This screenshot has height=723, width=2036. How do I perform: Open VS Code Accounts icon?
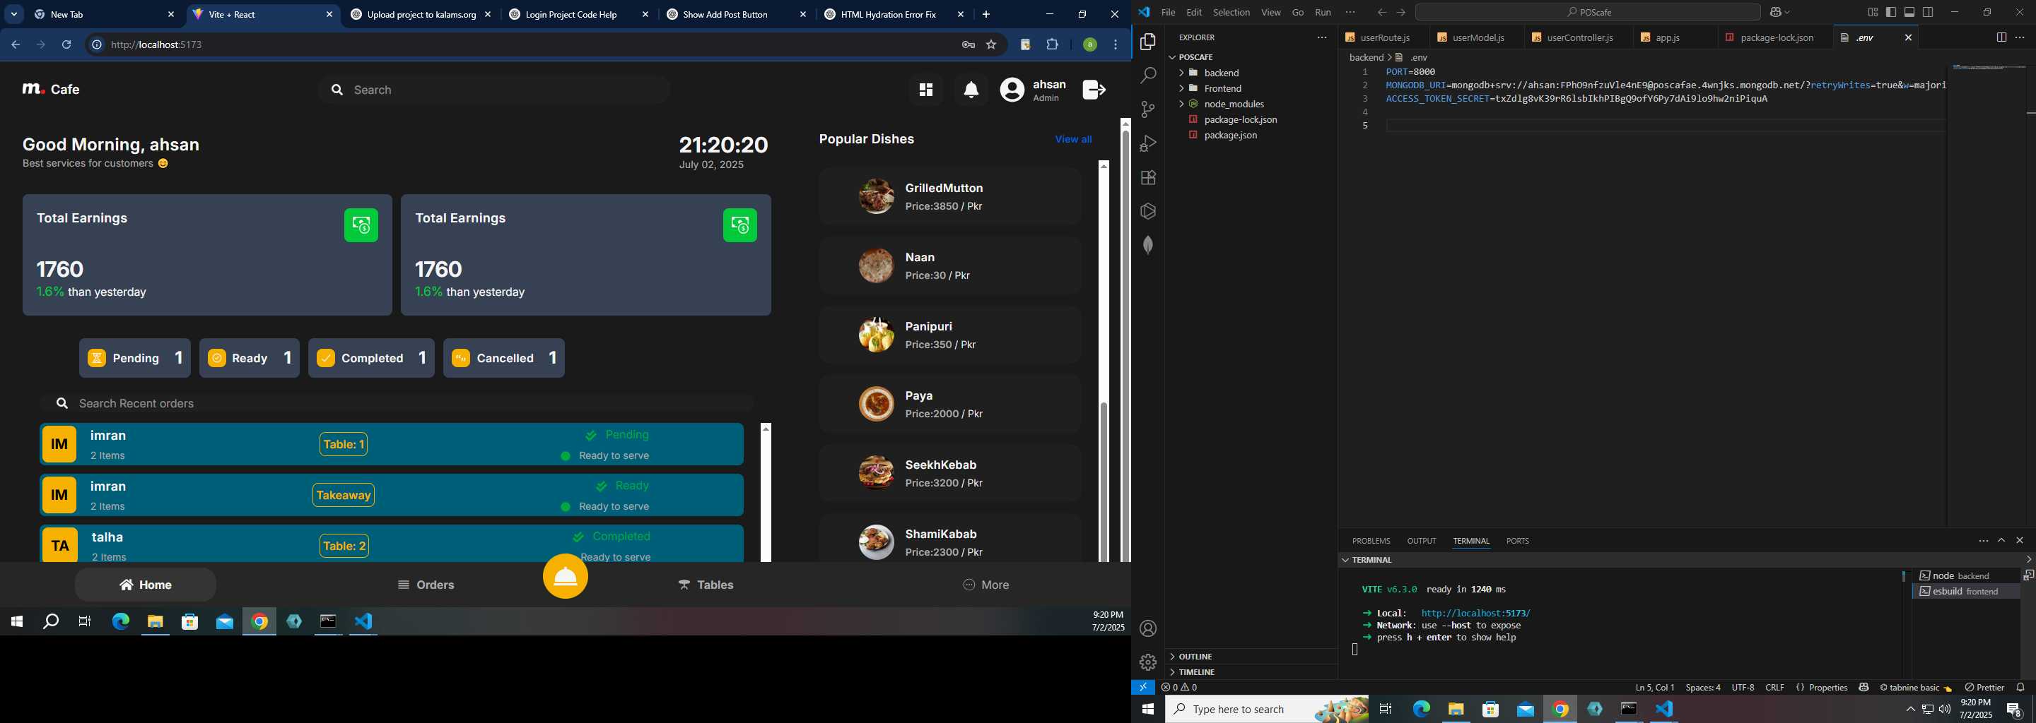click(1147, 628)
